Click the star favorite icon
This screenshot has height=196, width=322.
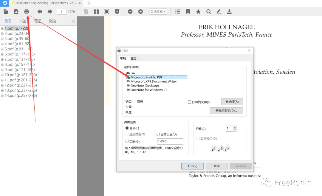[198, 12]
